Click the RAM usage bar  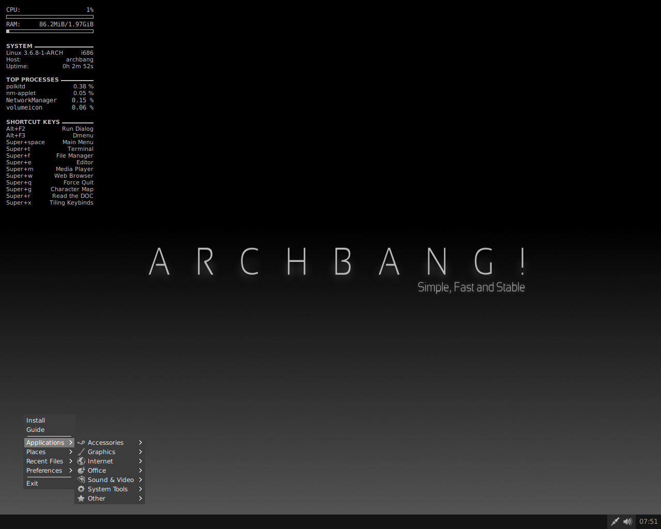point(50,31)
